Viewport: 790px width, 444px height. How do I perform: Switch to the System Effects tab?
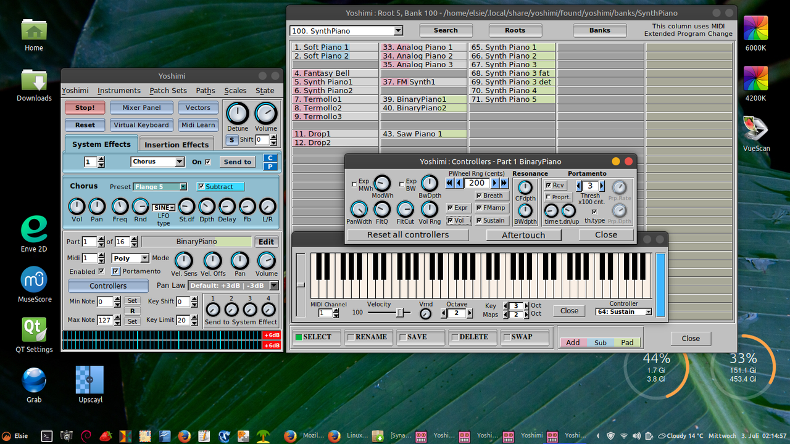click(101, 144)
